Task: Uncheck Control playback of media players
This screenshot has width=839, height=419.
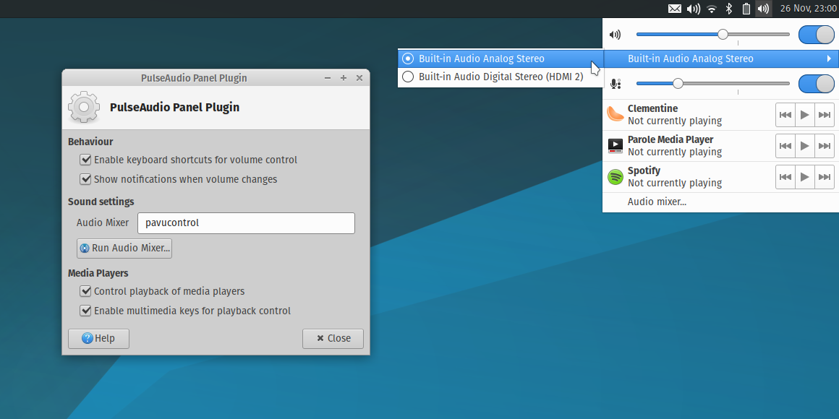Action: tap(85, 291)
